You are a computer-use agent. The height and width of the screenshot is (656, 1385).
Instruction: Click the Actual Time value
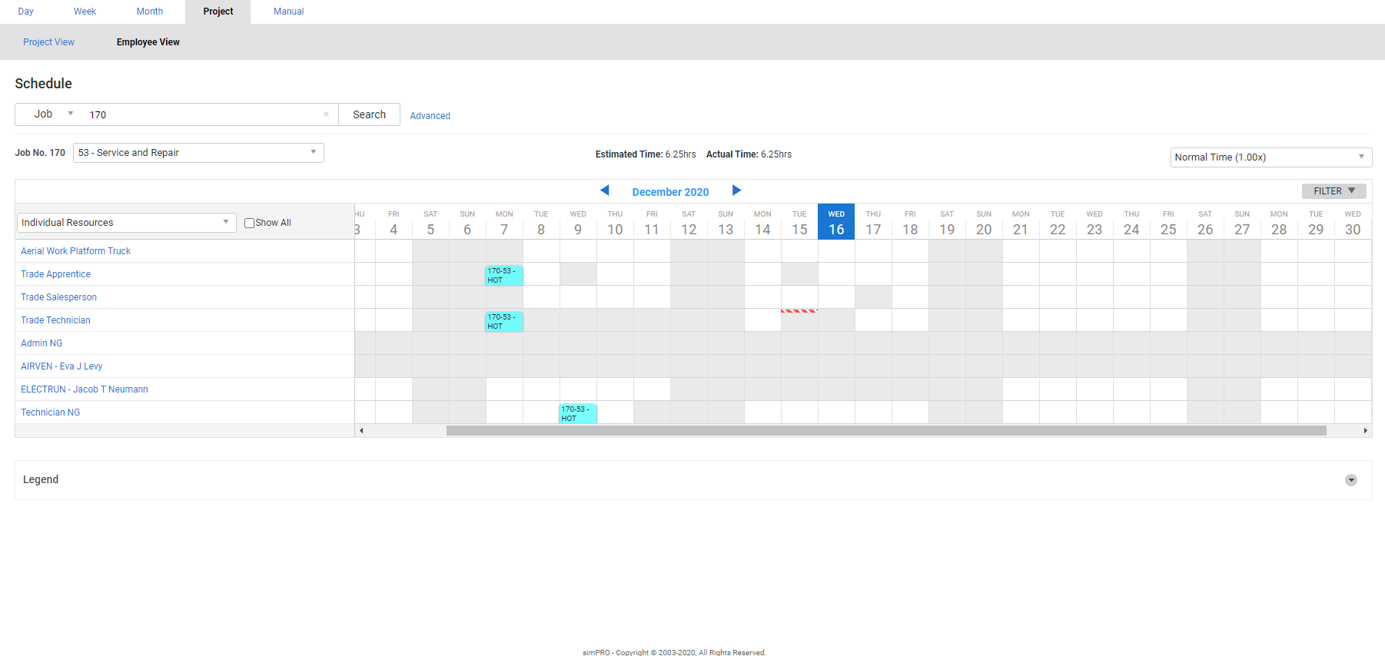[x=776, y=154]
